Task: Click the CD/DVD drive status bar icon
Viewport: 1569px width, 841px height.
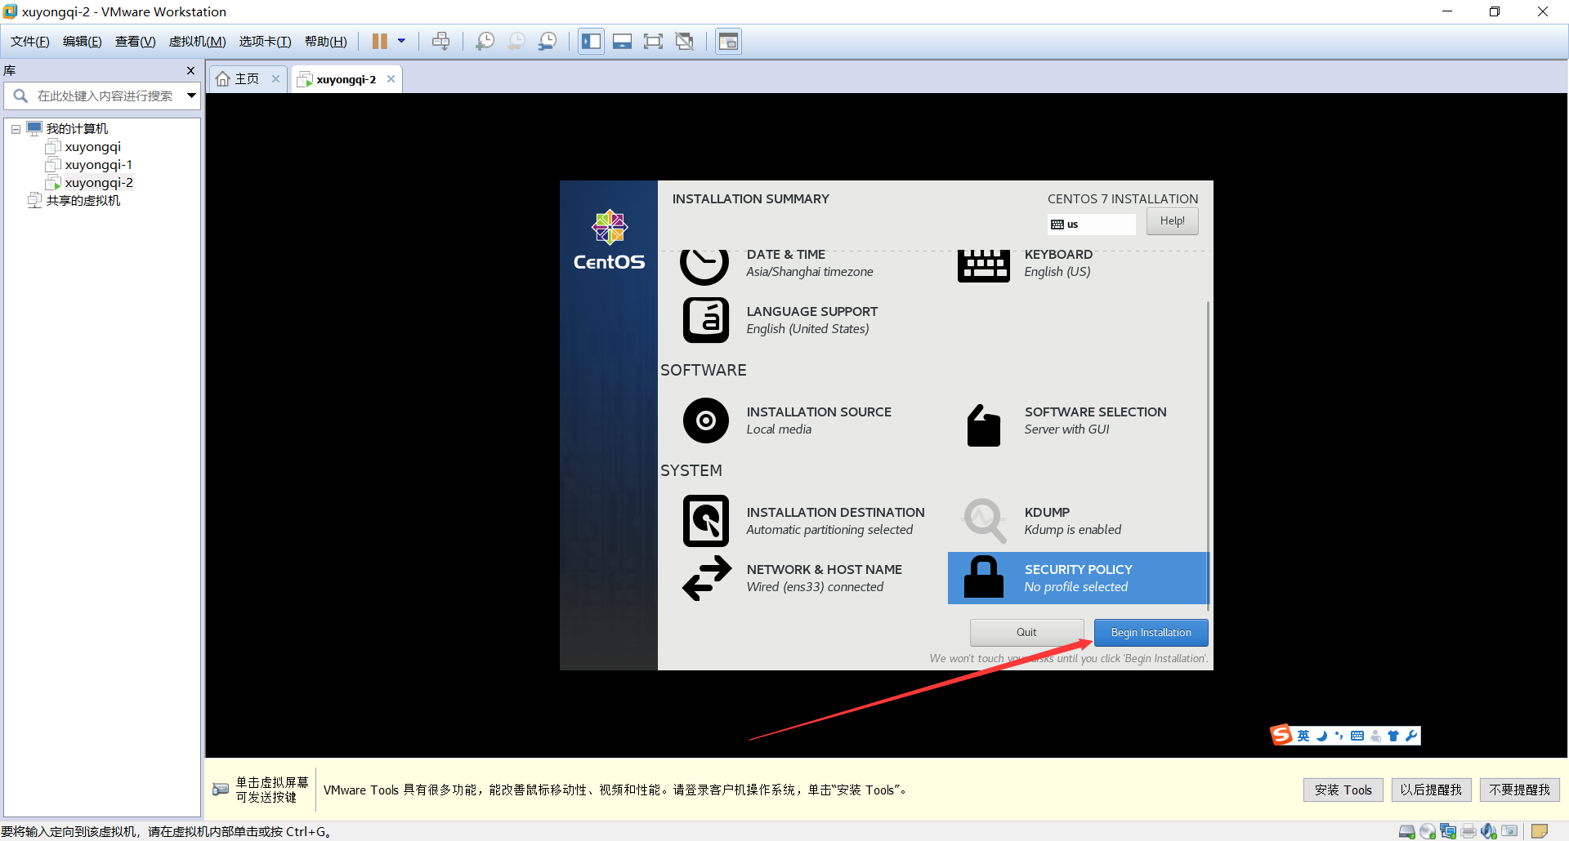Action: point(1428,831)
